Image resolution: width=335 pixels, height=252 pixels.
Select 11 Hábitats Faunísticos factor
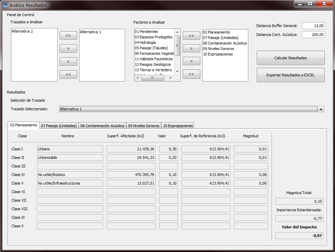tap(154, 59)
